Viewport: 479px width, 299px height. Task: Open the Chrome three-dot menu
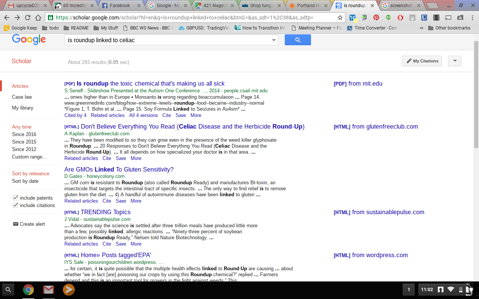click(x=472, y=18)
